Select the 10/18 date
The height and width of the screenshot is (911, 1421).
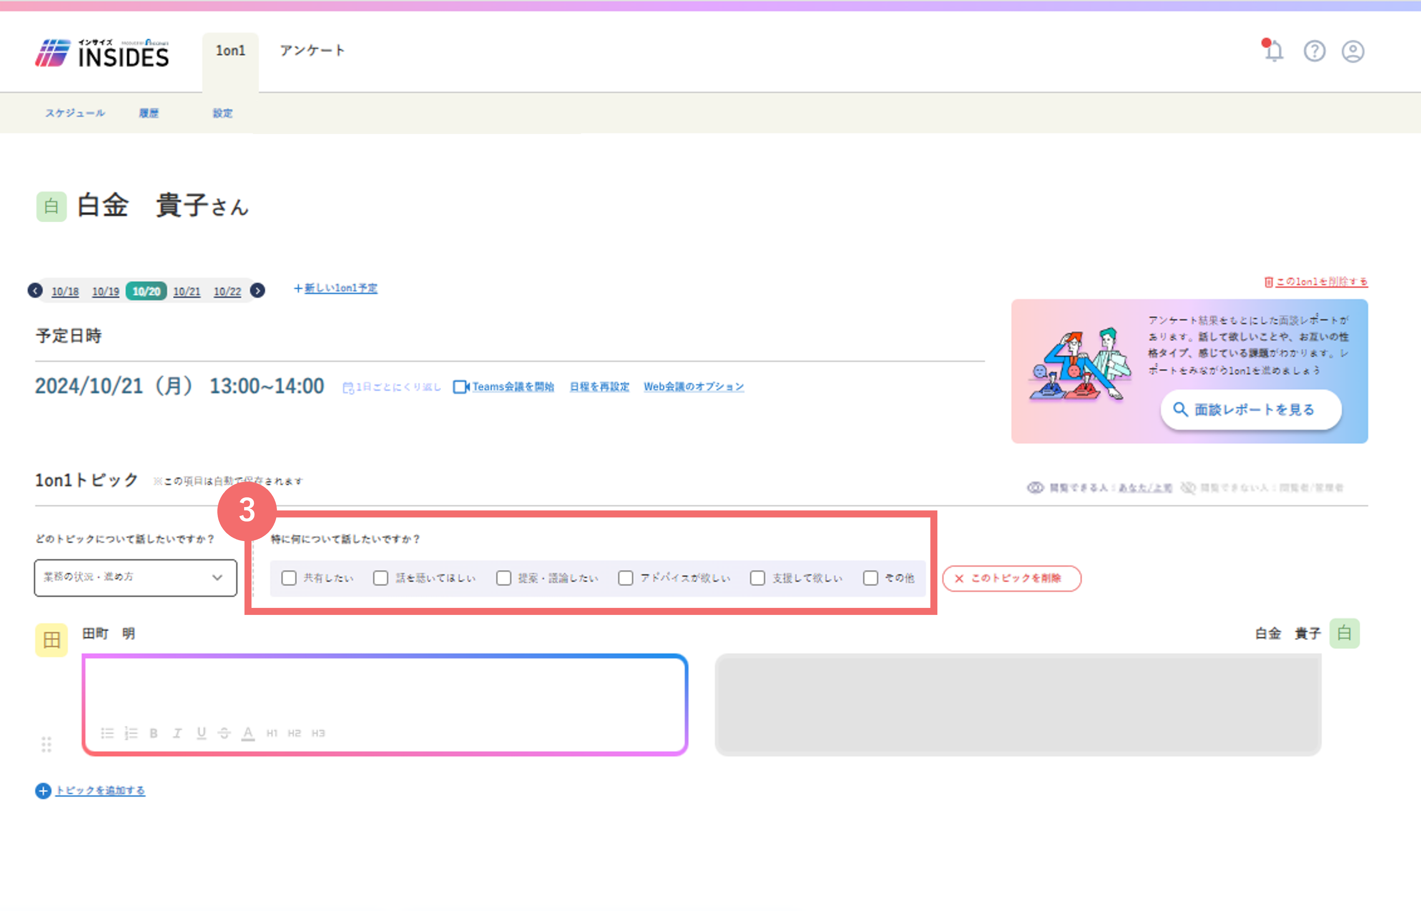tap(65, 292)
